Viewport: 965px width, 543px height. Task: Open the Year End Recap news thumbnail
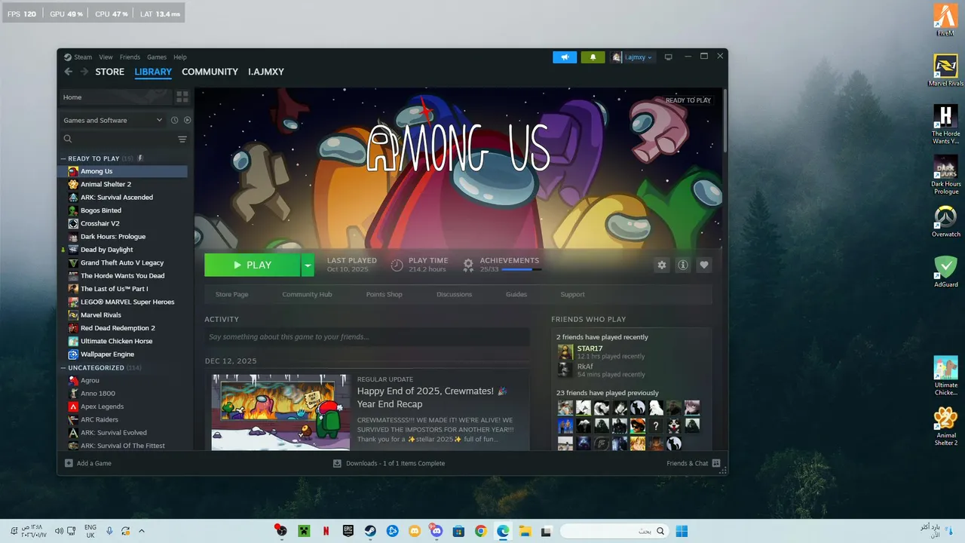point(280,413)
